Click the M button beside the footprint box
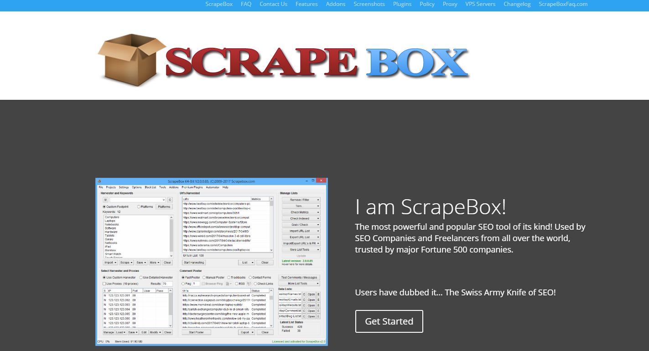The height and width of the screenshot is (351, 649). click(105, 200)
